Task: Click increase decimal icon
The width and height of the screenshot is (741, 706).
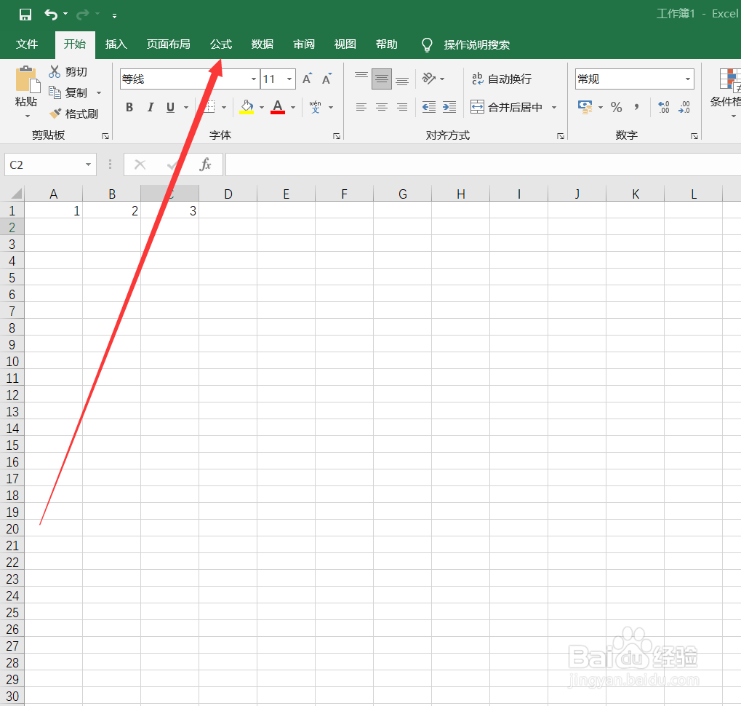Action: (663, 107)
